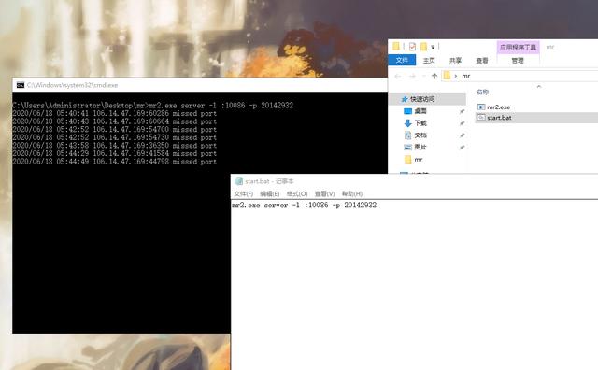Screen dimensions: 598x370
Task: Open 桌面 in quick access sidebar
Action: pos(420,111)
